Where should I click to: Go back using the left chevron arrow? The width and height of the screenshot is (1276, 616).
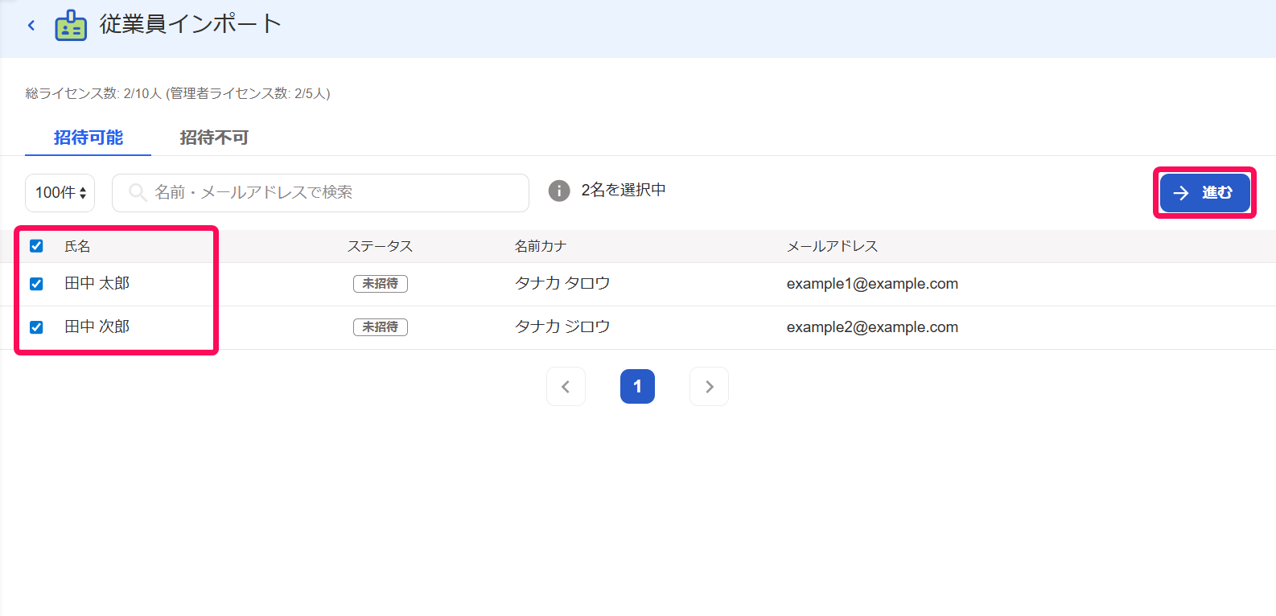(x=31, y=26)
